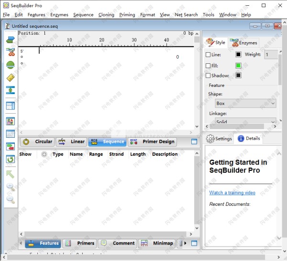
Task: Open the Priming menu
Action: point(127,15)
